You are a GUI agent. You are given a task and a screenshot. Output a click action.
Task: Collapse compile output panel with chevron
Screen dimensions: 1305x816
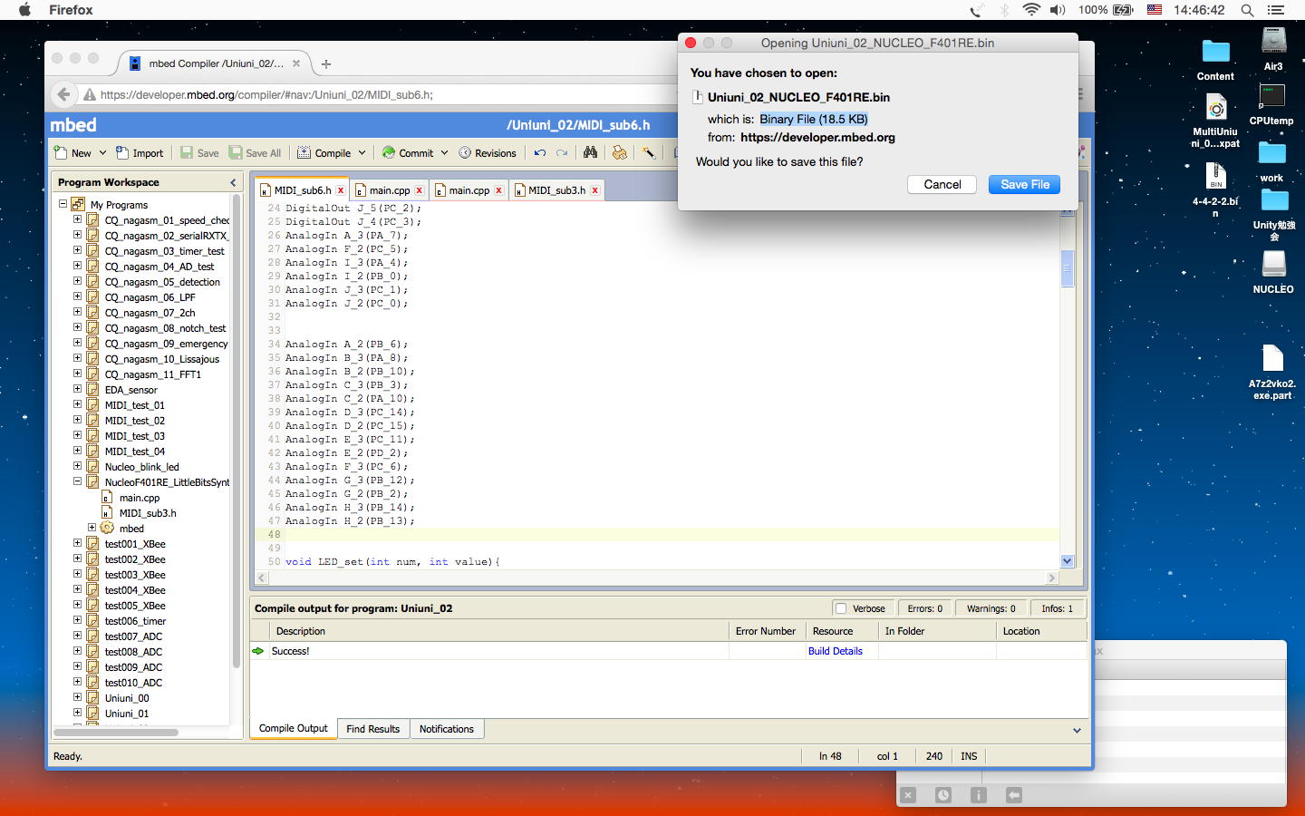[1077, 730]
